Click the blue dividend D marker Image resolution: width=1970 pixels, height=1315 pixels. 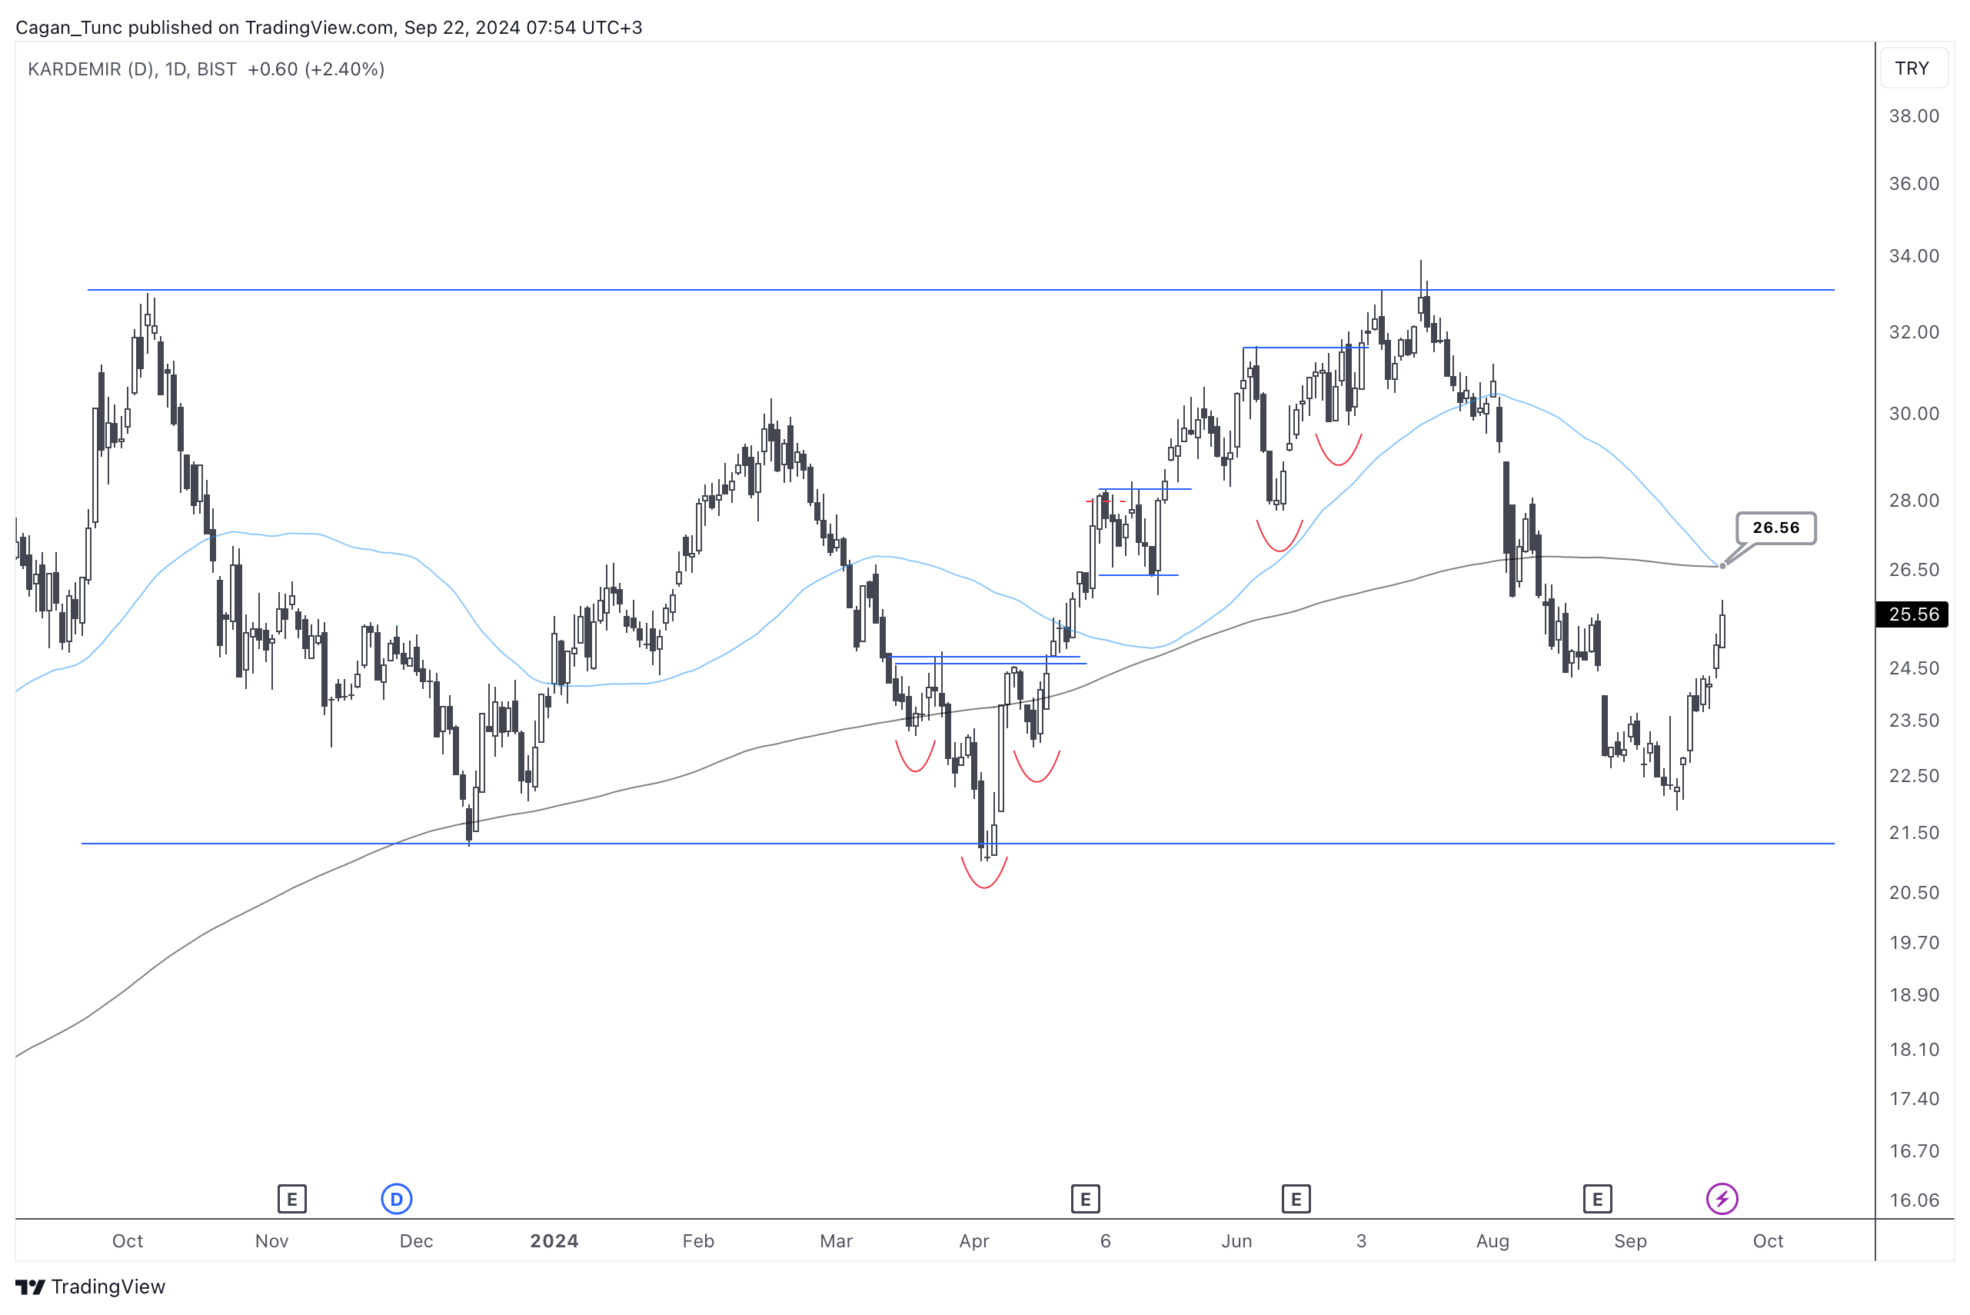397,1198
